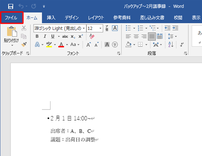Open the デザイン tab

tap(72, 18)
